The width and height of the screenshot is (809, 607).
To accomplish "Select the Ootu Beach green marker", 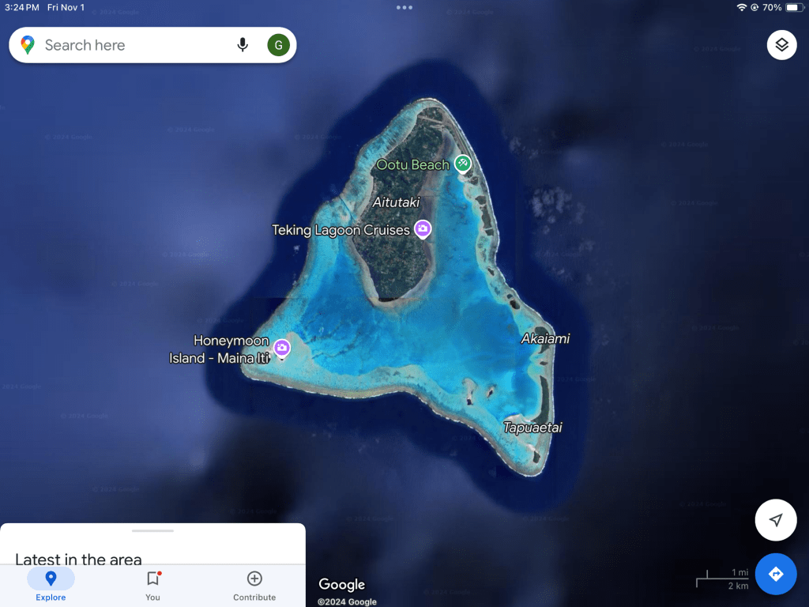I will (x=463, y=164).
